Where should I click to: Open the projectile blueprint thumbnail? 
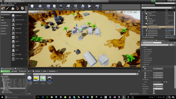(36, 78)
